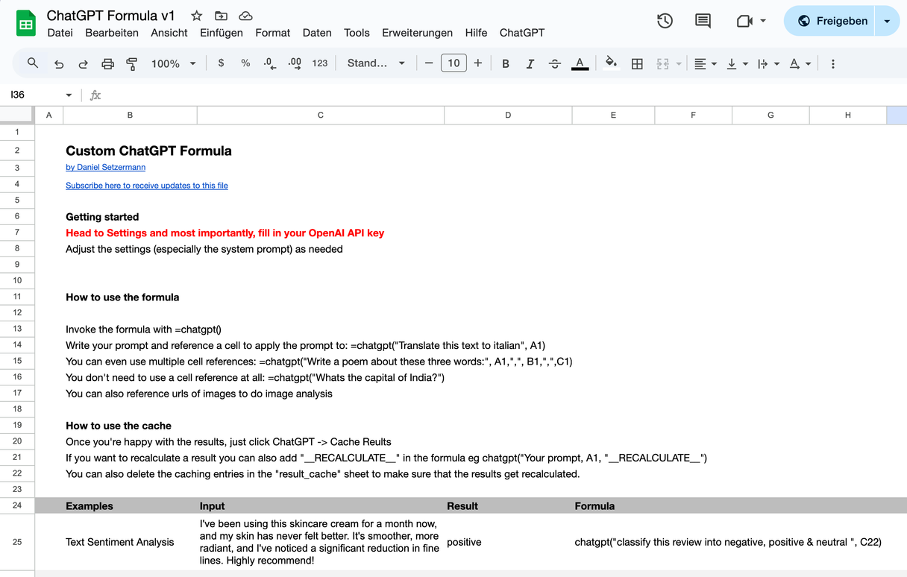907x577 pixels.
Task: Open the Bearbeiten menu
Action: click(x=112, y=33)
